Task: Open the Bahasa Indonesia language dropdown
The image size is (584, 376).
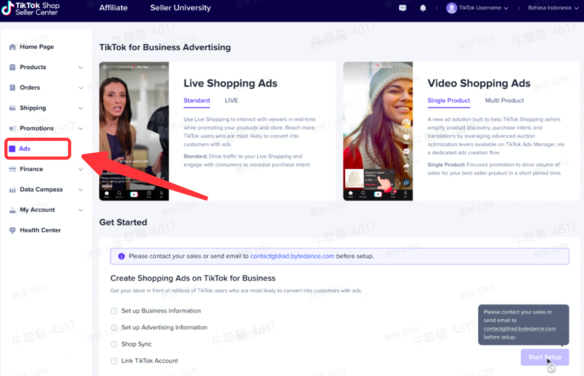Action: pos(551,8)
